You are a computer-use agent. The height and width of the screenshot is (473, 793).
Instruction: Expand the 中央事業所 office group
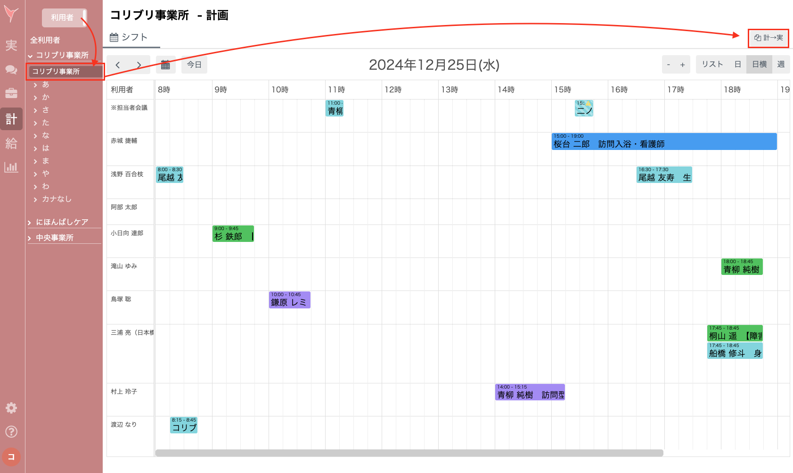coord(55,238)
